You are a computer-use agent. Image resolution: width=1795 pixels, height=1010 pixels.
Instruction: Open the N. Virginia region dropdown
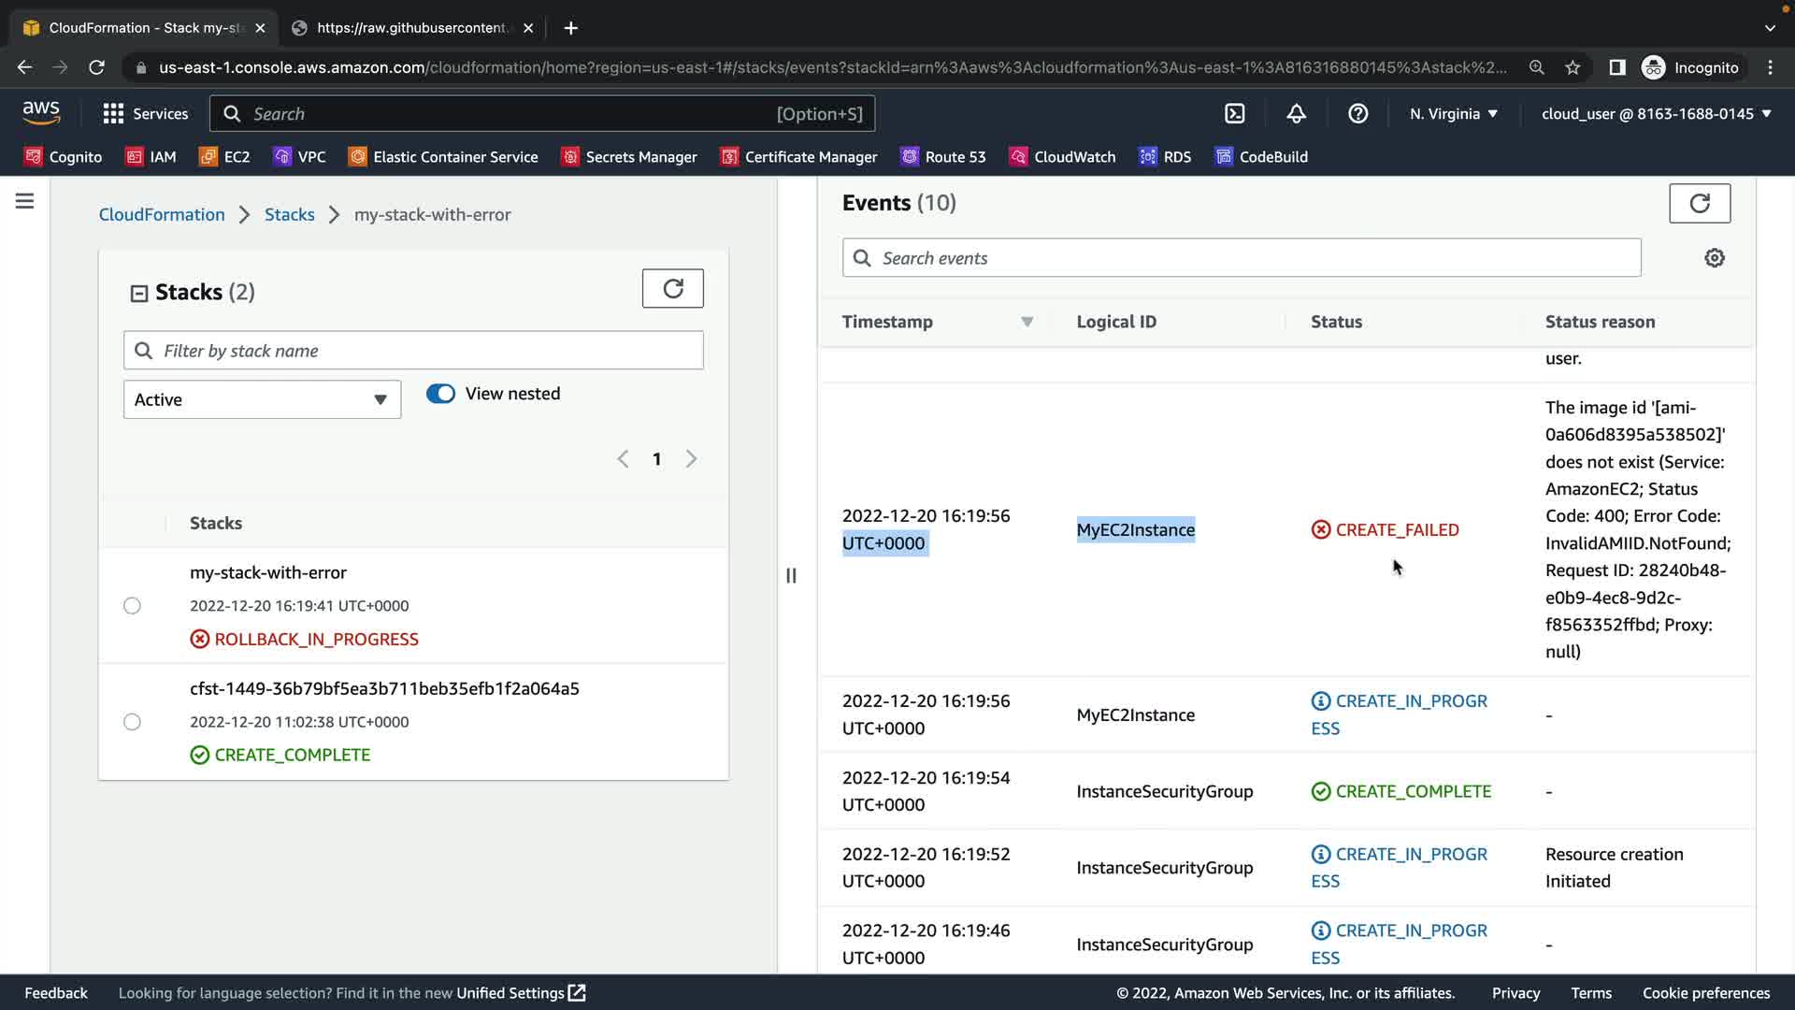tap(1453, 113)
